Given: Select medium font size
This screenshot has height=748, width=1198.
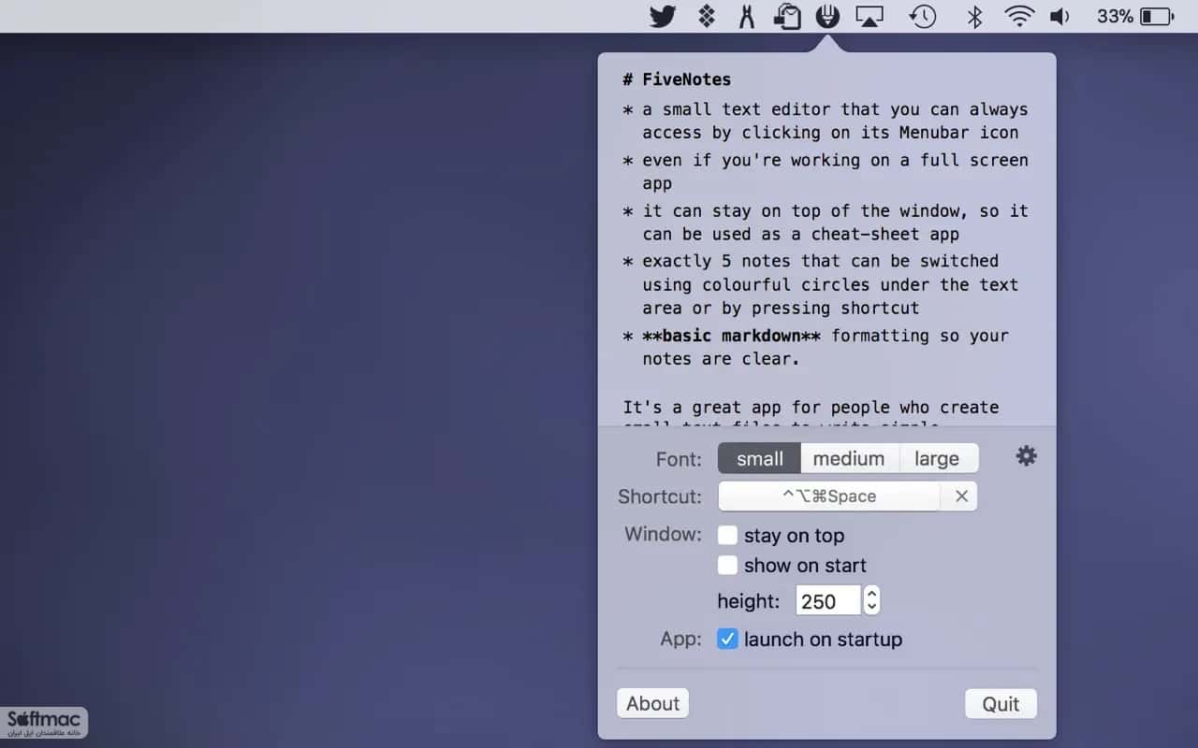Looking at the screenshot, I should (x=849, y=458).
